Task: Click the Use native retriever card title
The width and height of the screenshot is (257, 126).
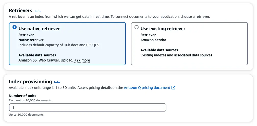Action: 39,29
